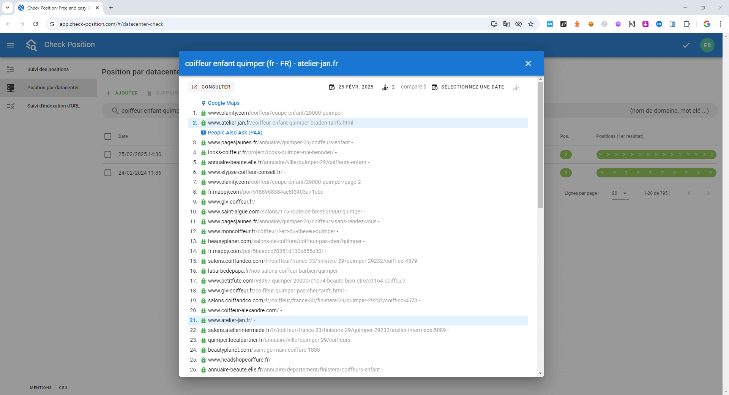
Task: Toggle the select-all checkbox by Date header
Action: coord(108,136)
